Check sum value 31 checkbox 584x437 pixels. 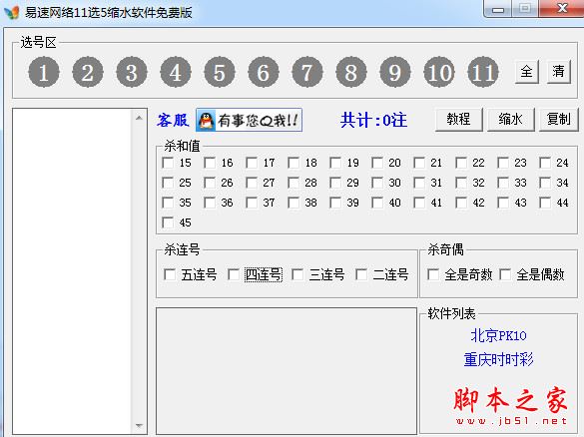(x=419, y=183)
